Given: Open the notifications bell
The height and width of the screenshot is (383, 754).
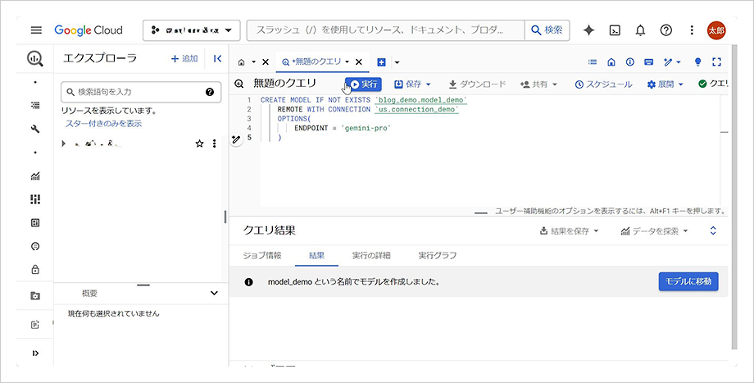Looking at the screenshot, I should coord(640,30).
